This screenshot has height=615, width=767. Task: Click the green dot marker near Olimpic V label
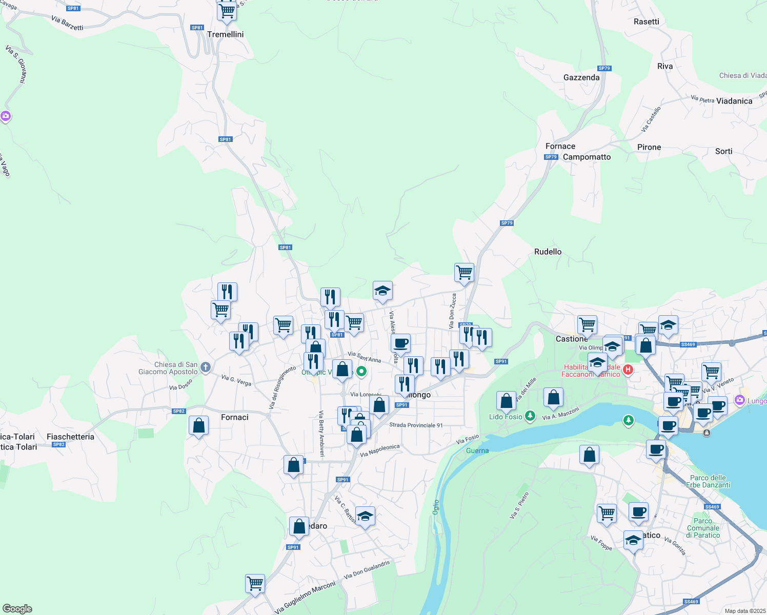coord(361,372)
